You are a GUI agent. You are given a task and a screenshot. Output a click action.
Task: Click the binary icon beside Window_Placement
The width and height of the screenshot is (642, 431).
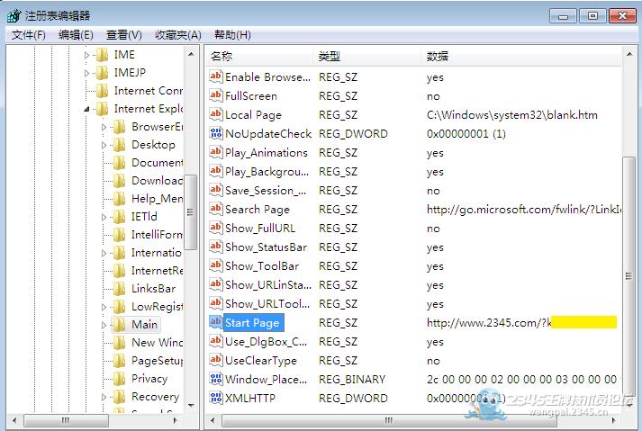click(216, 379)
